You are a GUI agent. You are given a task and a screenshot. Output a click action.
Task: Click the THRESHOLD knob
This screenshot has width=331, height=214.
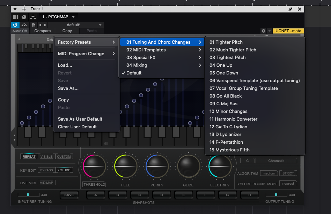click(94, 166)
